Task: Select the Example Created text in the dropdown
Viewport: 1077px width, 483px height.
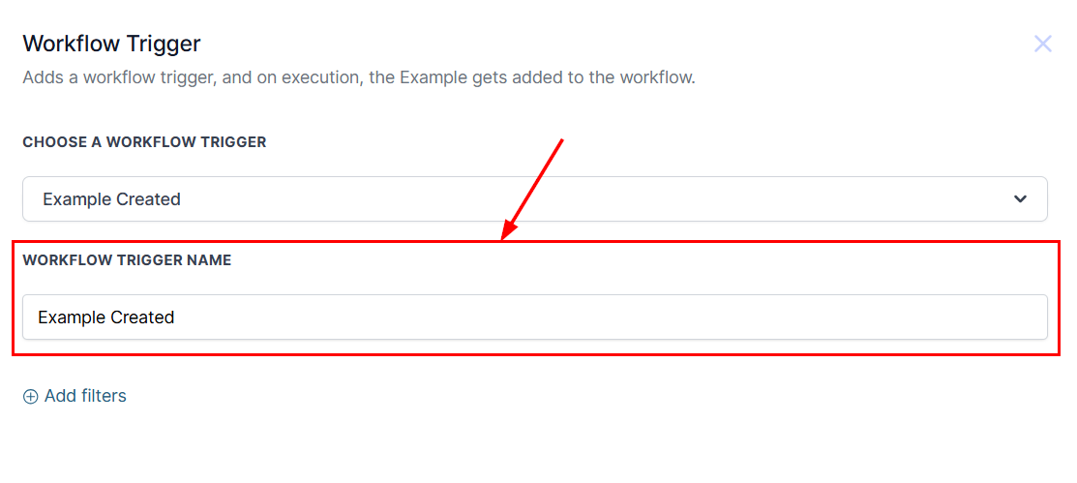Action: [x=111, y=199]
